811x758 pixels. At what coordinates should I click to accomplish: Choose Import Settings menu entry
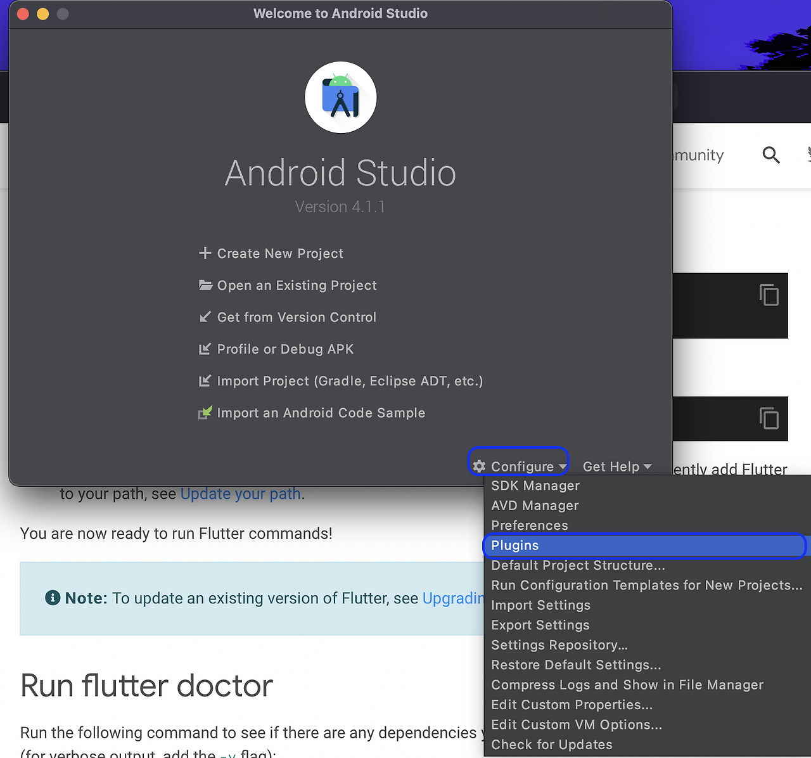(x=647, y=605)
